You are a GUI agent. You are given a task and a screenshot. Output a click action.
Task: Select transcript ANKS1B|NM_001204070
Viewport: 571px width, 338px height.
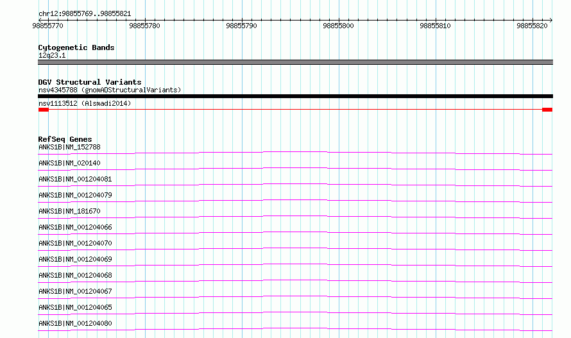point(75,243)
